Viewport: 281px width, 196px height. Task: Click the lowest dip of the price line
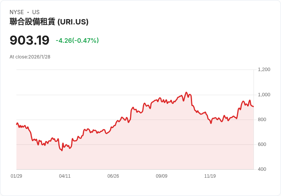pos(62,151)
